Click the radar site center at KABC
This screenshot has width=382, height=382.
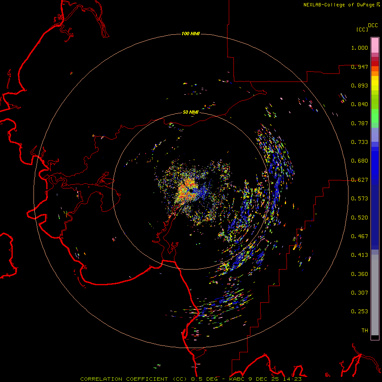tap(191, 191)
